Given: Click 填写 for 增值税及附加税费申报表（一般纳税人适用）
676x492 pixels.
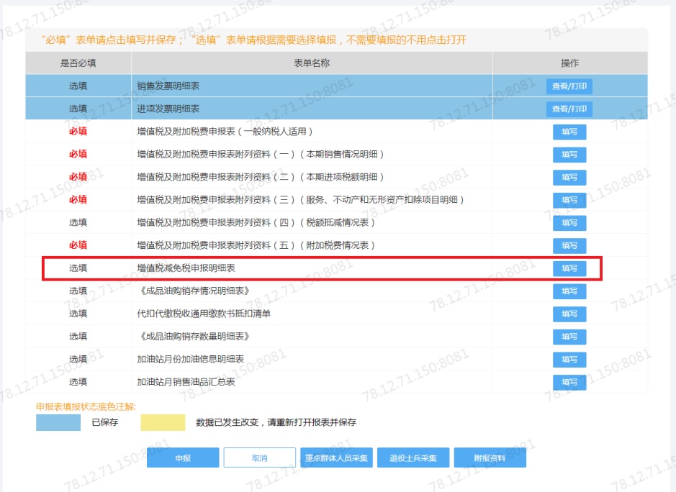Looking at the screenshot, I should pos(569,132).
